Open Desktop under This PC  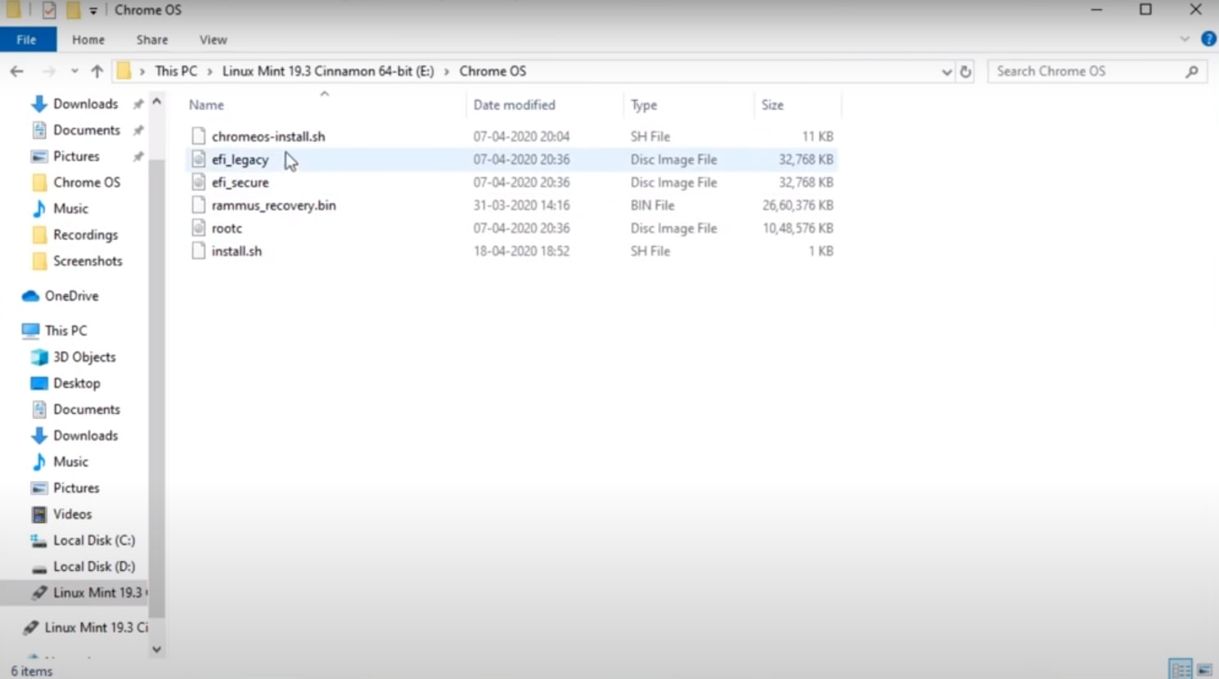point(76,383)
